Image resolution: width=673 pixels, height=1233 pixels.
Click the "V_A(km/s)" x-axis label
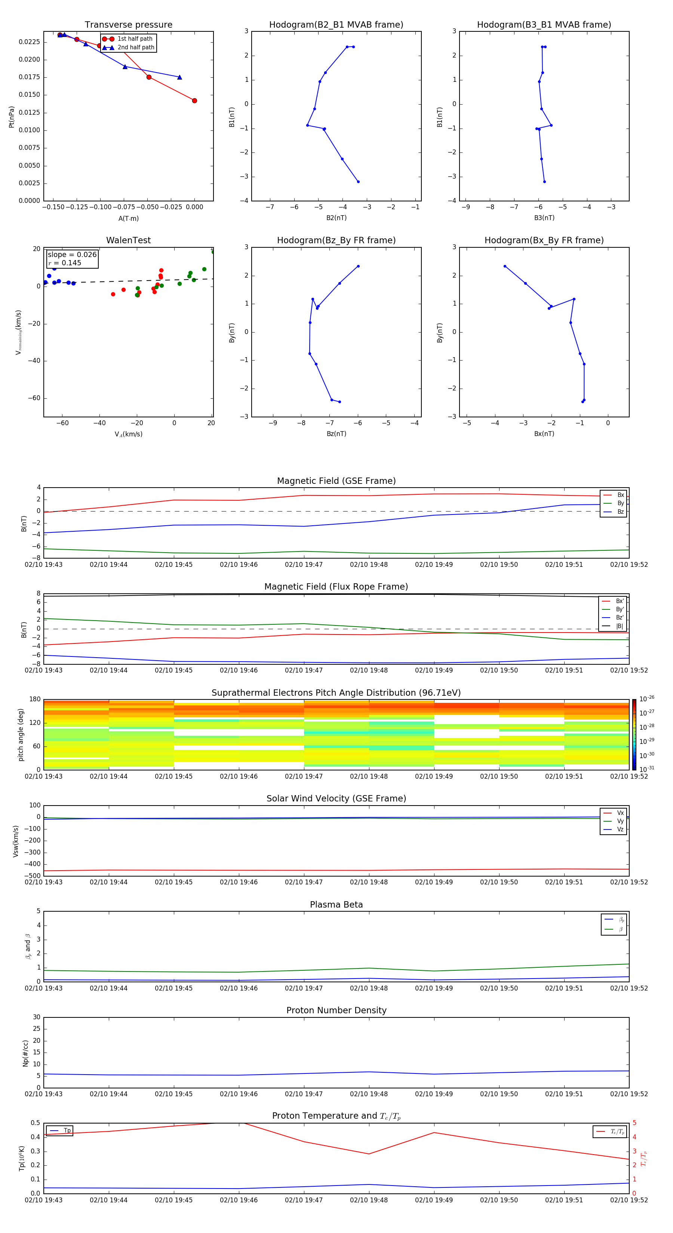(128, 434)
